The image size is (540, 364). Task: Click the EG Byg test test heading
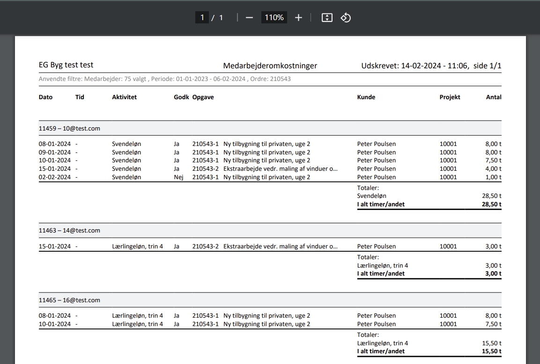click(66, 66)
